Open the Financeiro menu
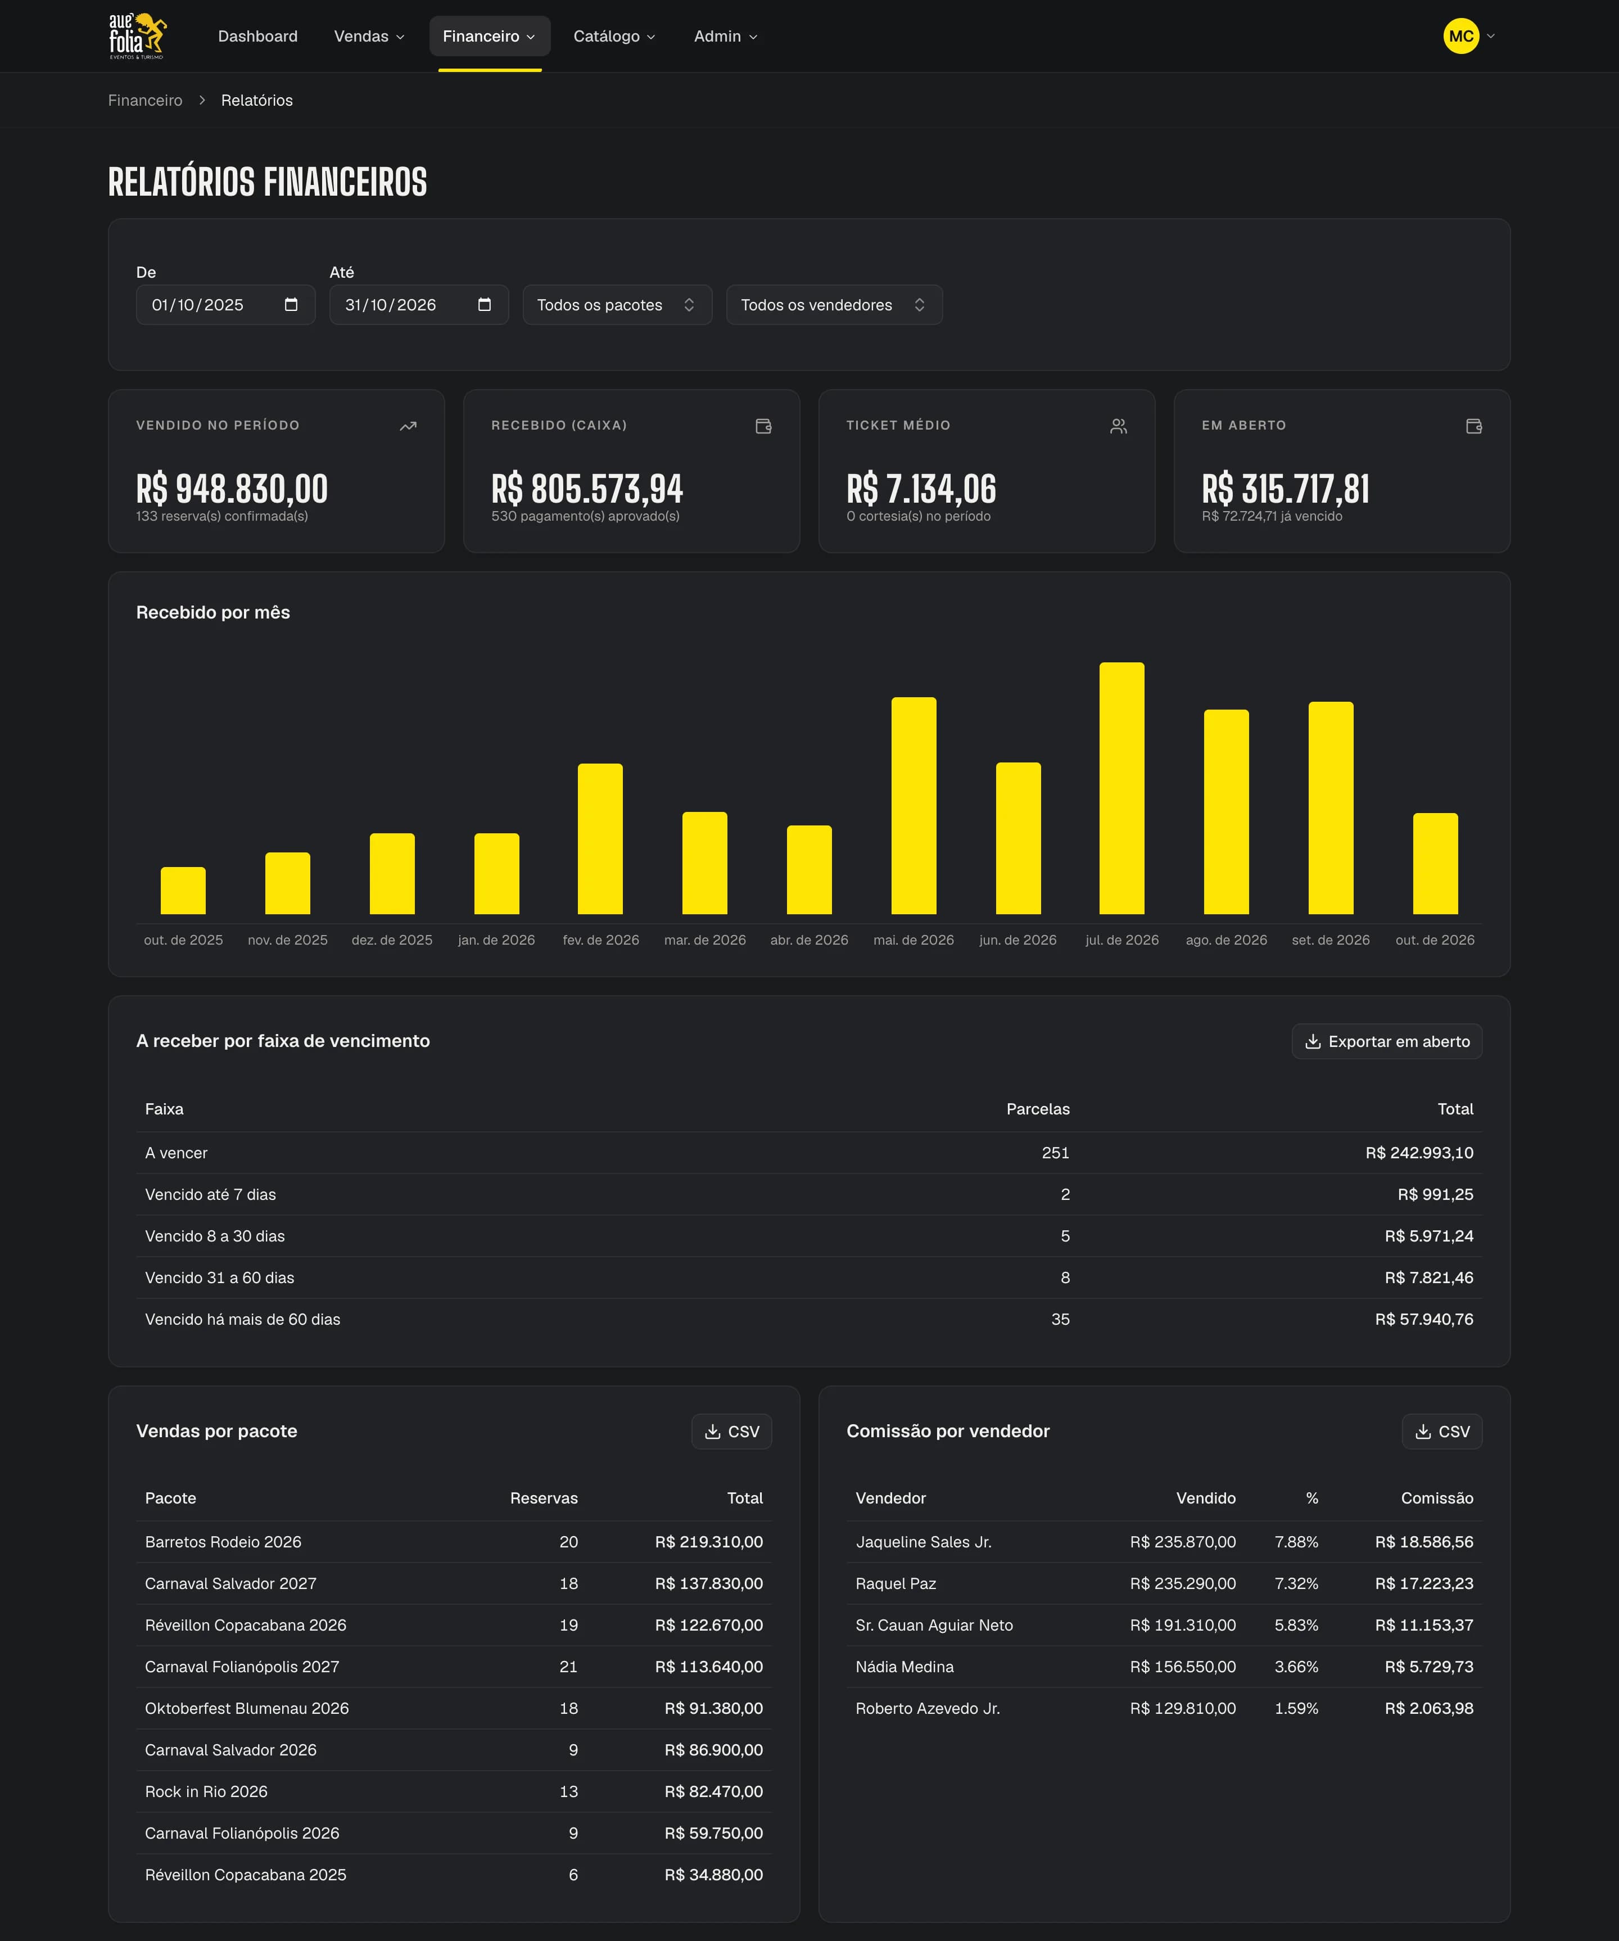The width and height of the screenshot is (1619, 1941). 490,36
